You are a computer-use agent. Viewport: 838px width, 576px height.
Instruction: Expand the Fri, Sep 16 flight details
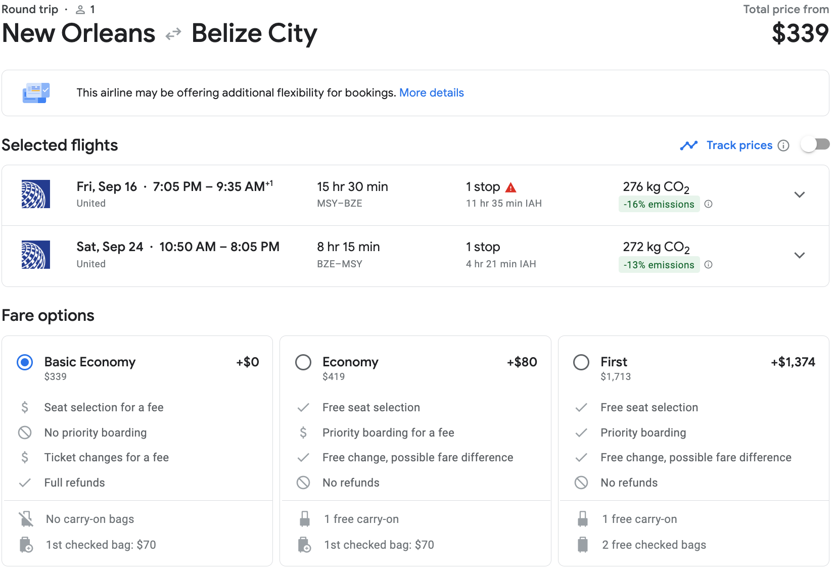click(x=799, y=195)
